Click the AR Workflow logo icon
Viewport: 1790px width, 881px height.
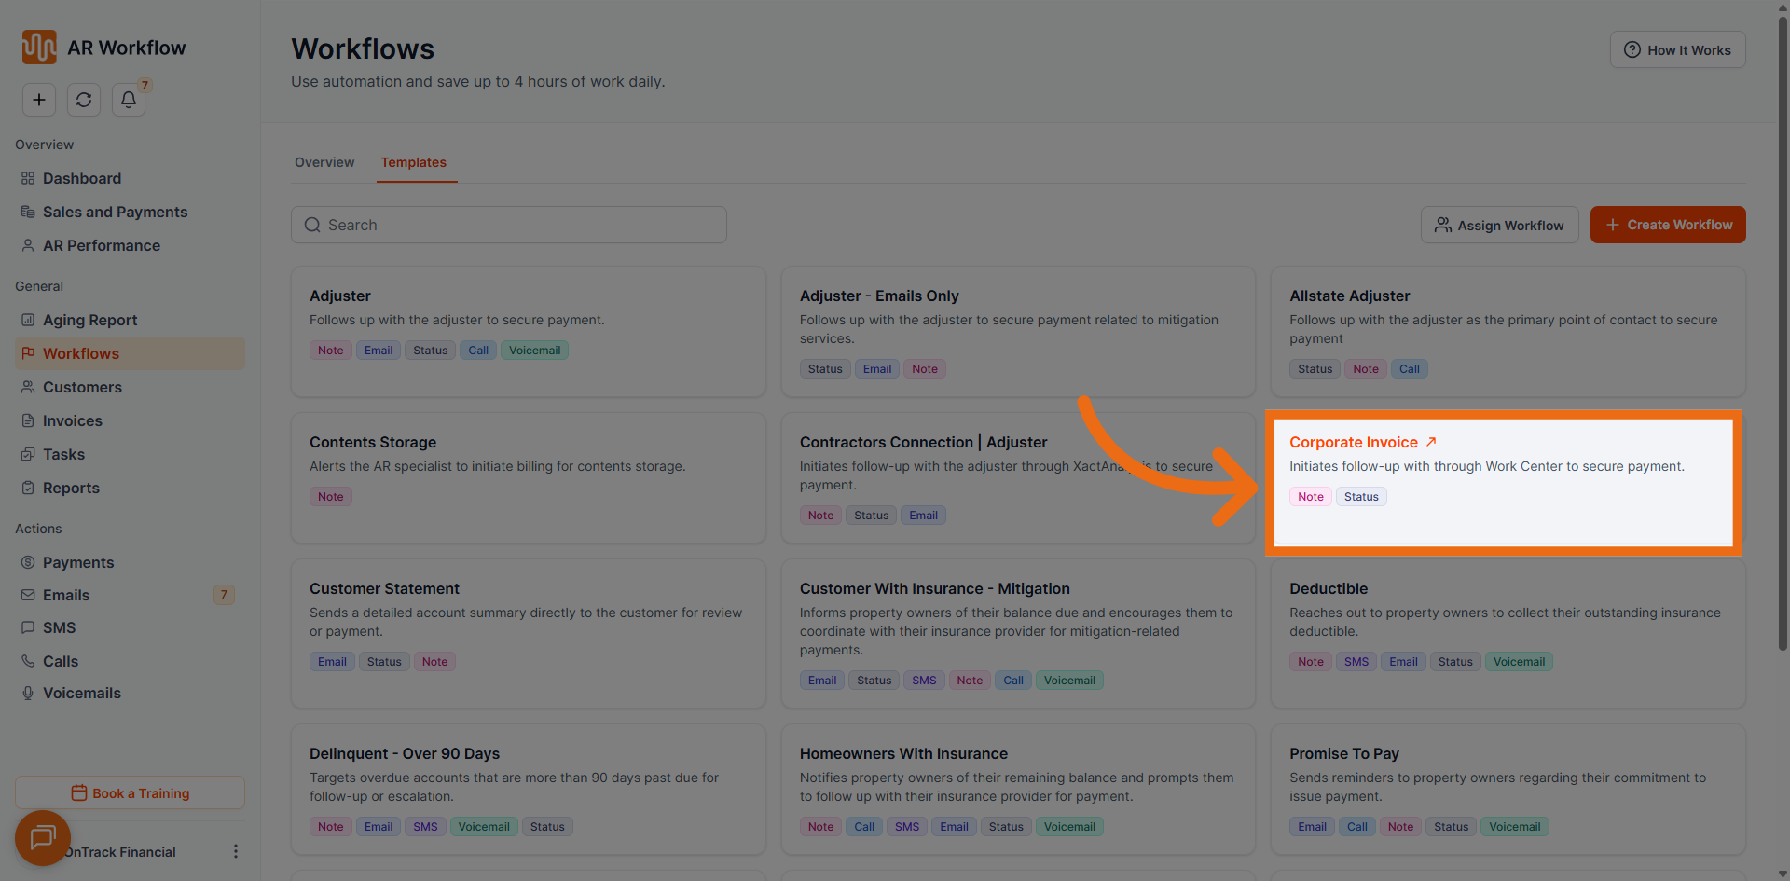(x=39, y=48)
